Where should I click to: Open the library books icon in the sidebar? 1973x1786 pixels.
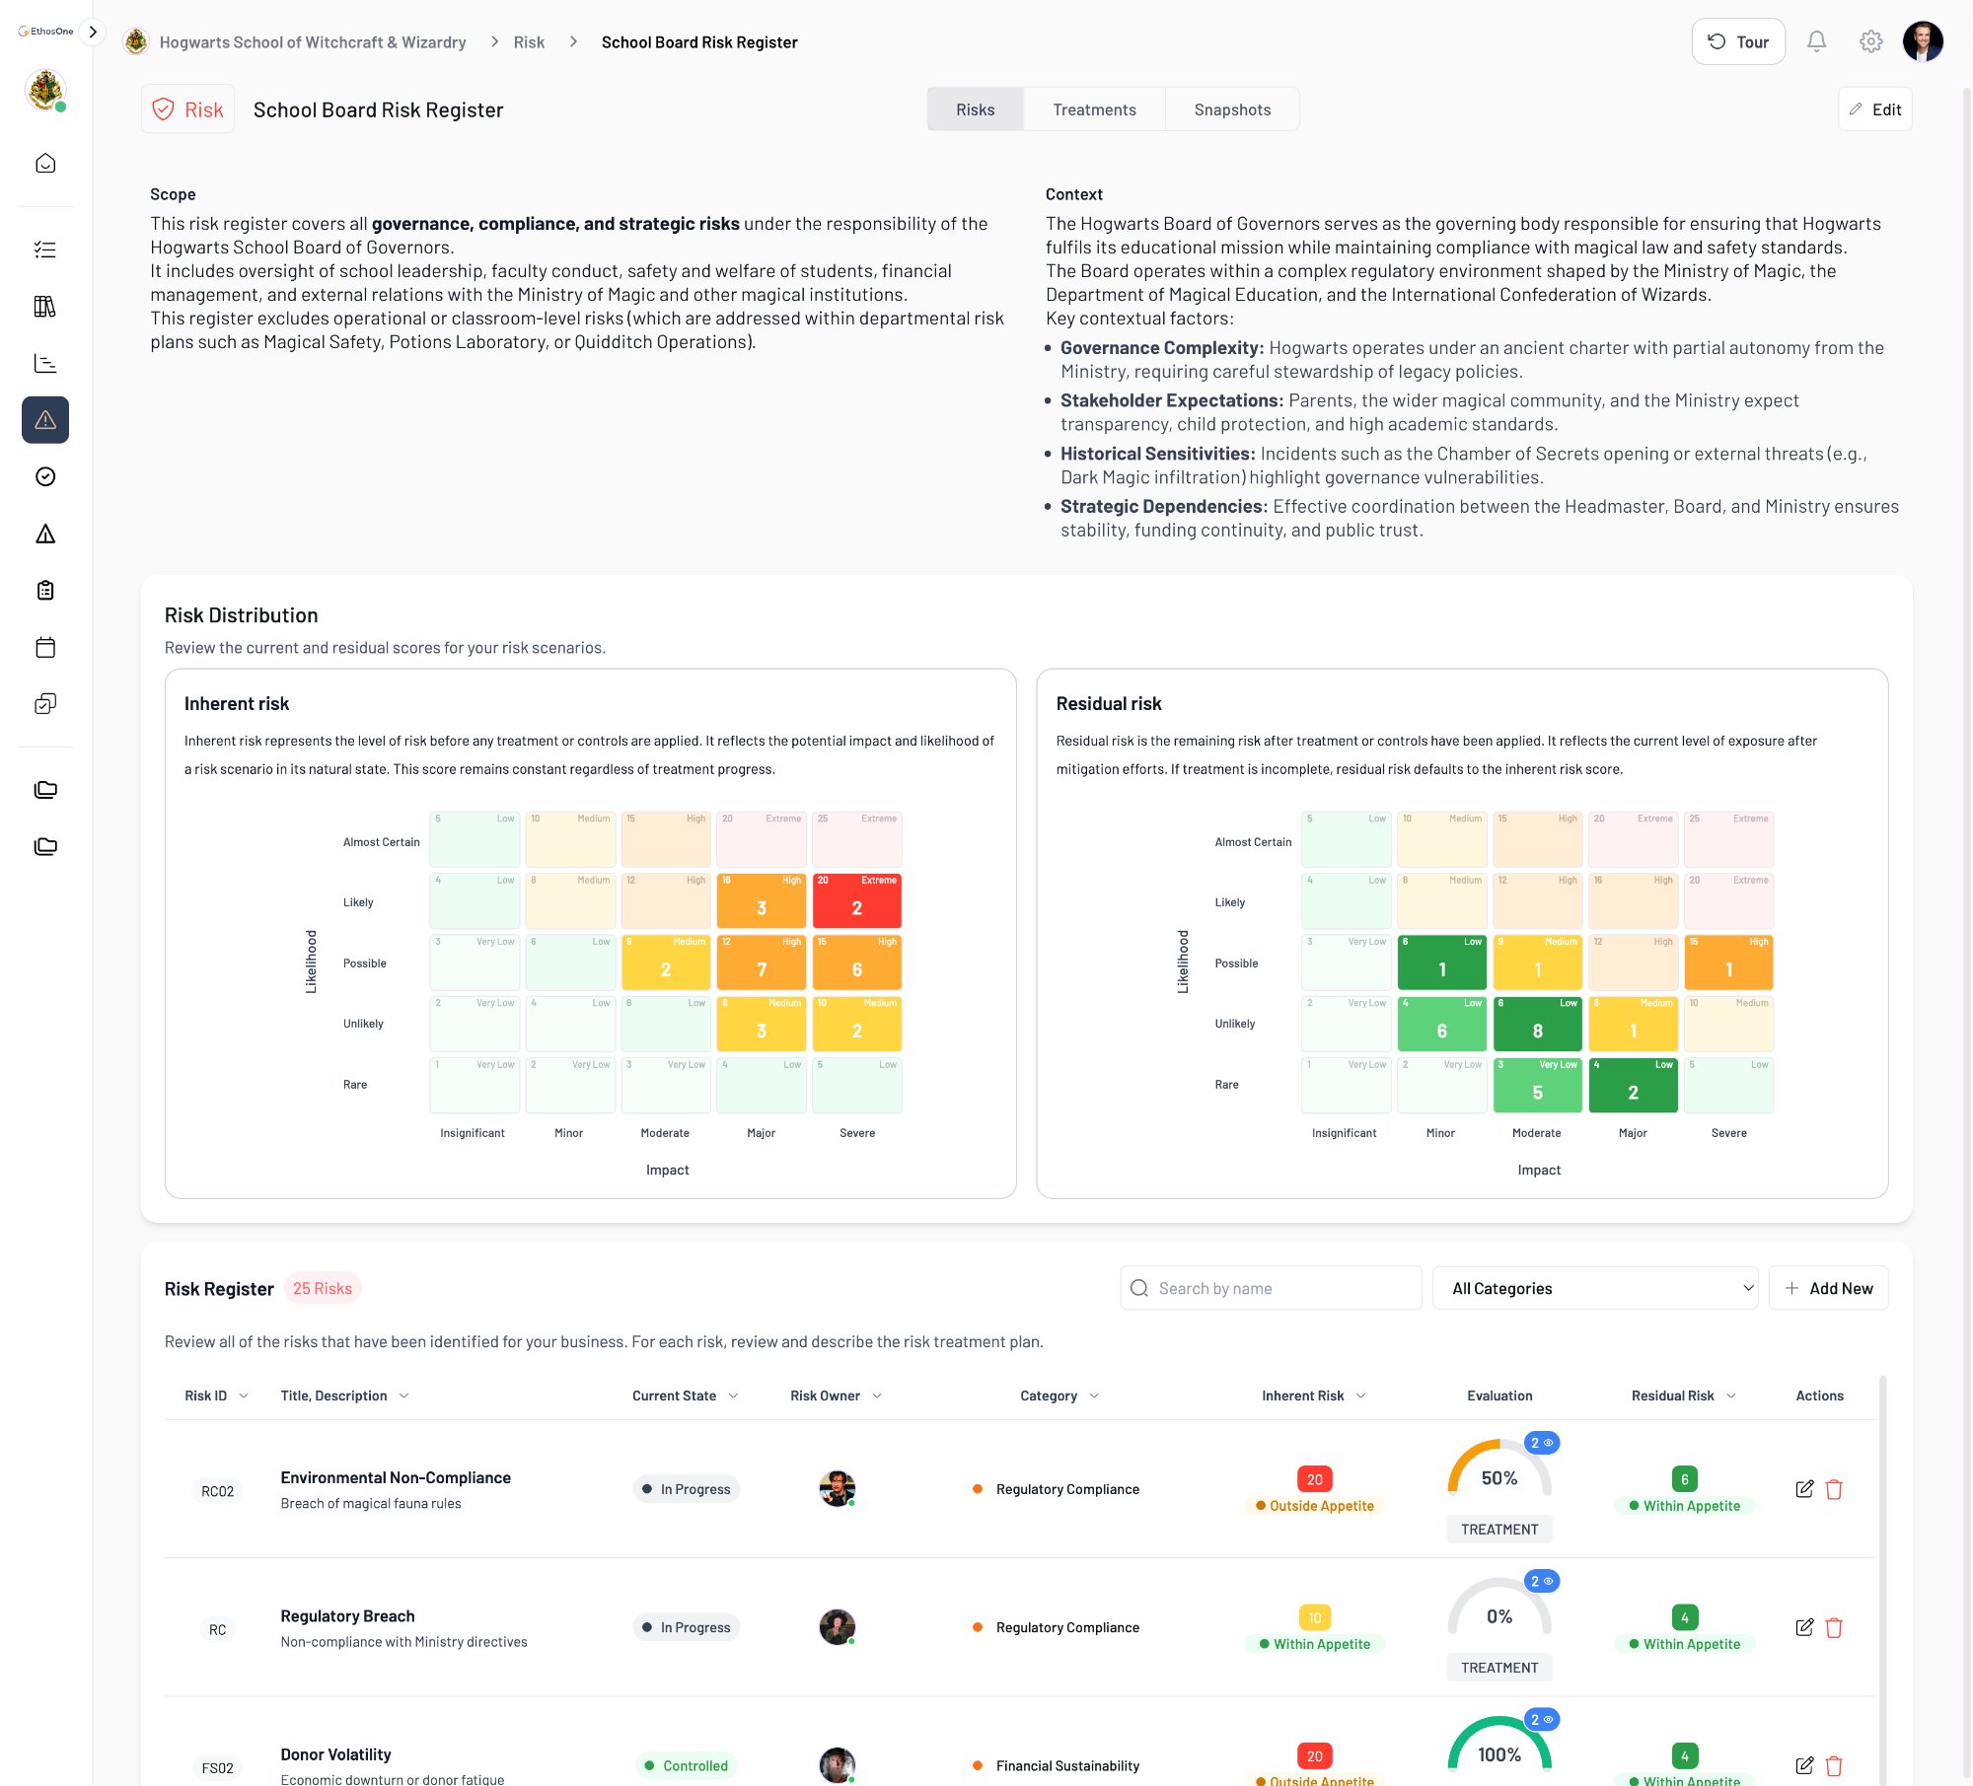45,307
